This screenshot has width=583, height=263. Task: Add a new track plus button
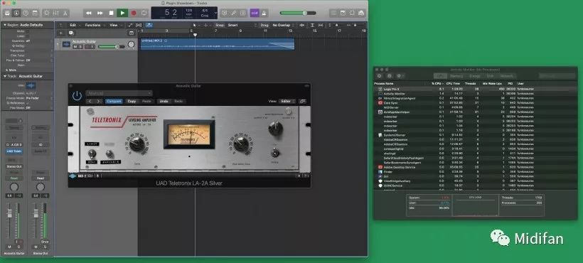click(x=61, y=33)
